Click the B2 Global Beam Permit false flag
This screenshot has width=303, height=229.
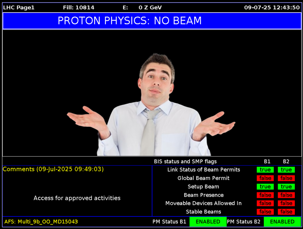286,178
